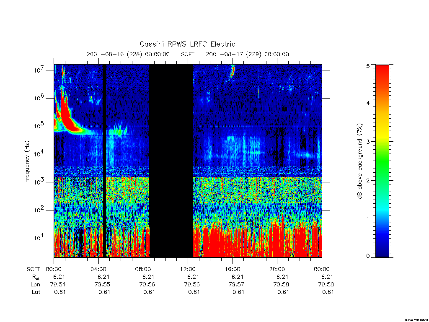Click longitude value '79.54'
The image size is (429, 322).
(x=58, y=285)
